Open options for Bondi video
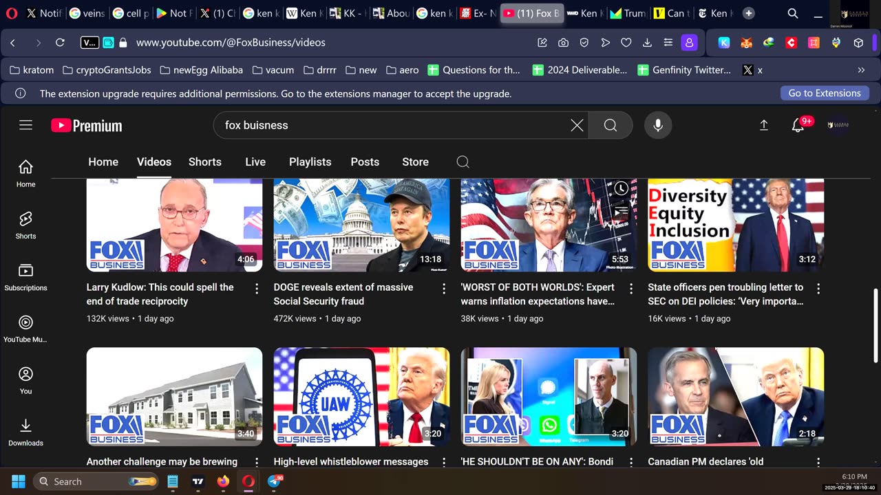The width and height of the screenshot is (881, 495). click(x=631, y=463)
